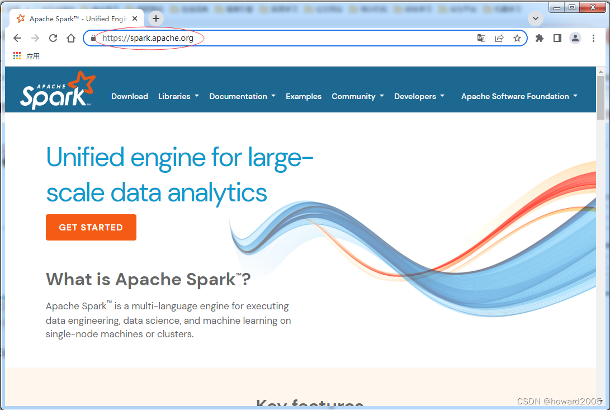The height and width of the screenshot is (410, 610).
Task: Go back with the browser back arrow
Action: tap(17, 38)
